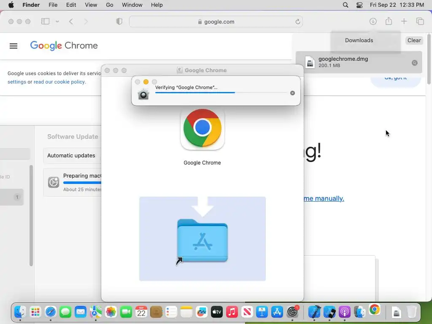Click the Verifying Google Chrome progress bar
Viewport: 432px width, 324px height.
(221, 92)
